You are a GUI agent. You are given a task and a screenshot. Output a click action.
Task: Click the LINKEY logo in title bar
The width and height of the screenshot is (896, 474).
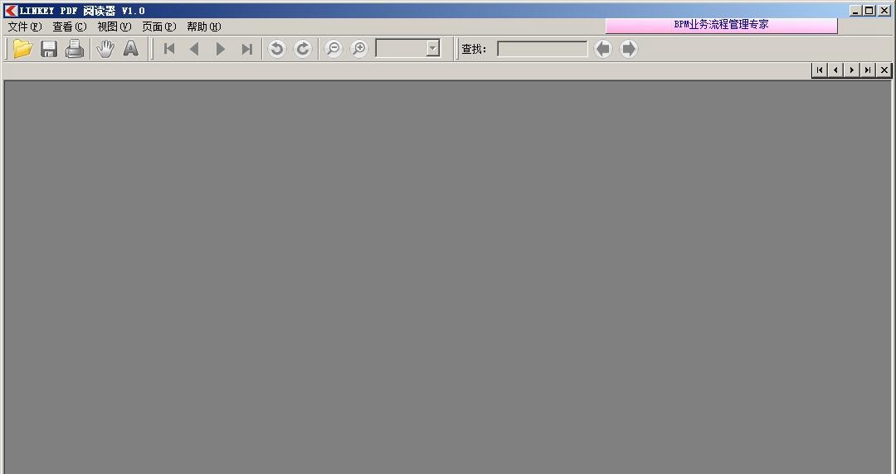coord(11,10)
